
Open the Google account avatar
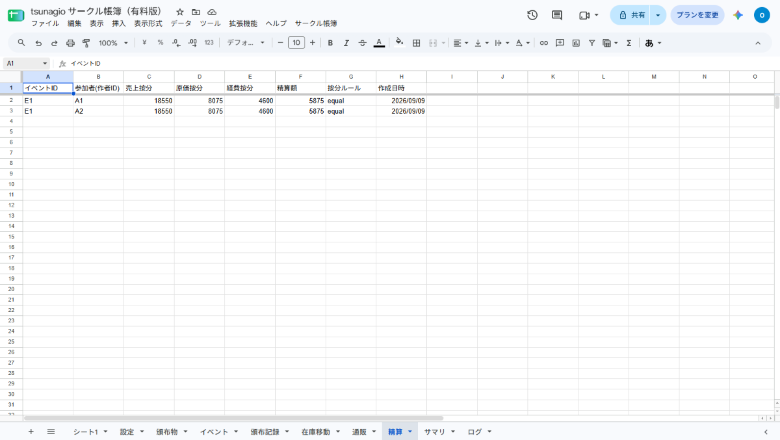[x=762, y=15]
